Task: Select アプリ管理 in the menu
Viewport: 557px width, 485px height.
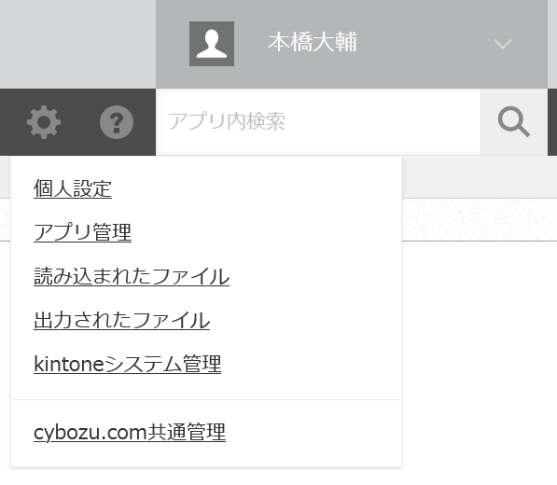Action: 82,232
